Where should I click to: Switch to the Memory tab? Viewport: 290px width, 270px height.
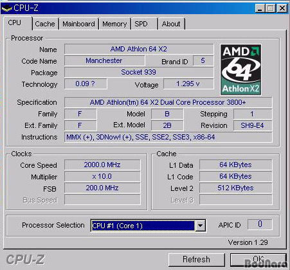pos(114,24)
